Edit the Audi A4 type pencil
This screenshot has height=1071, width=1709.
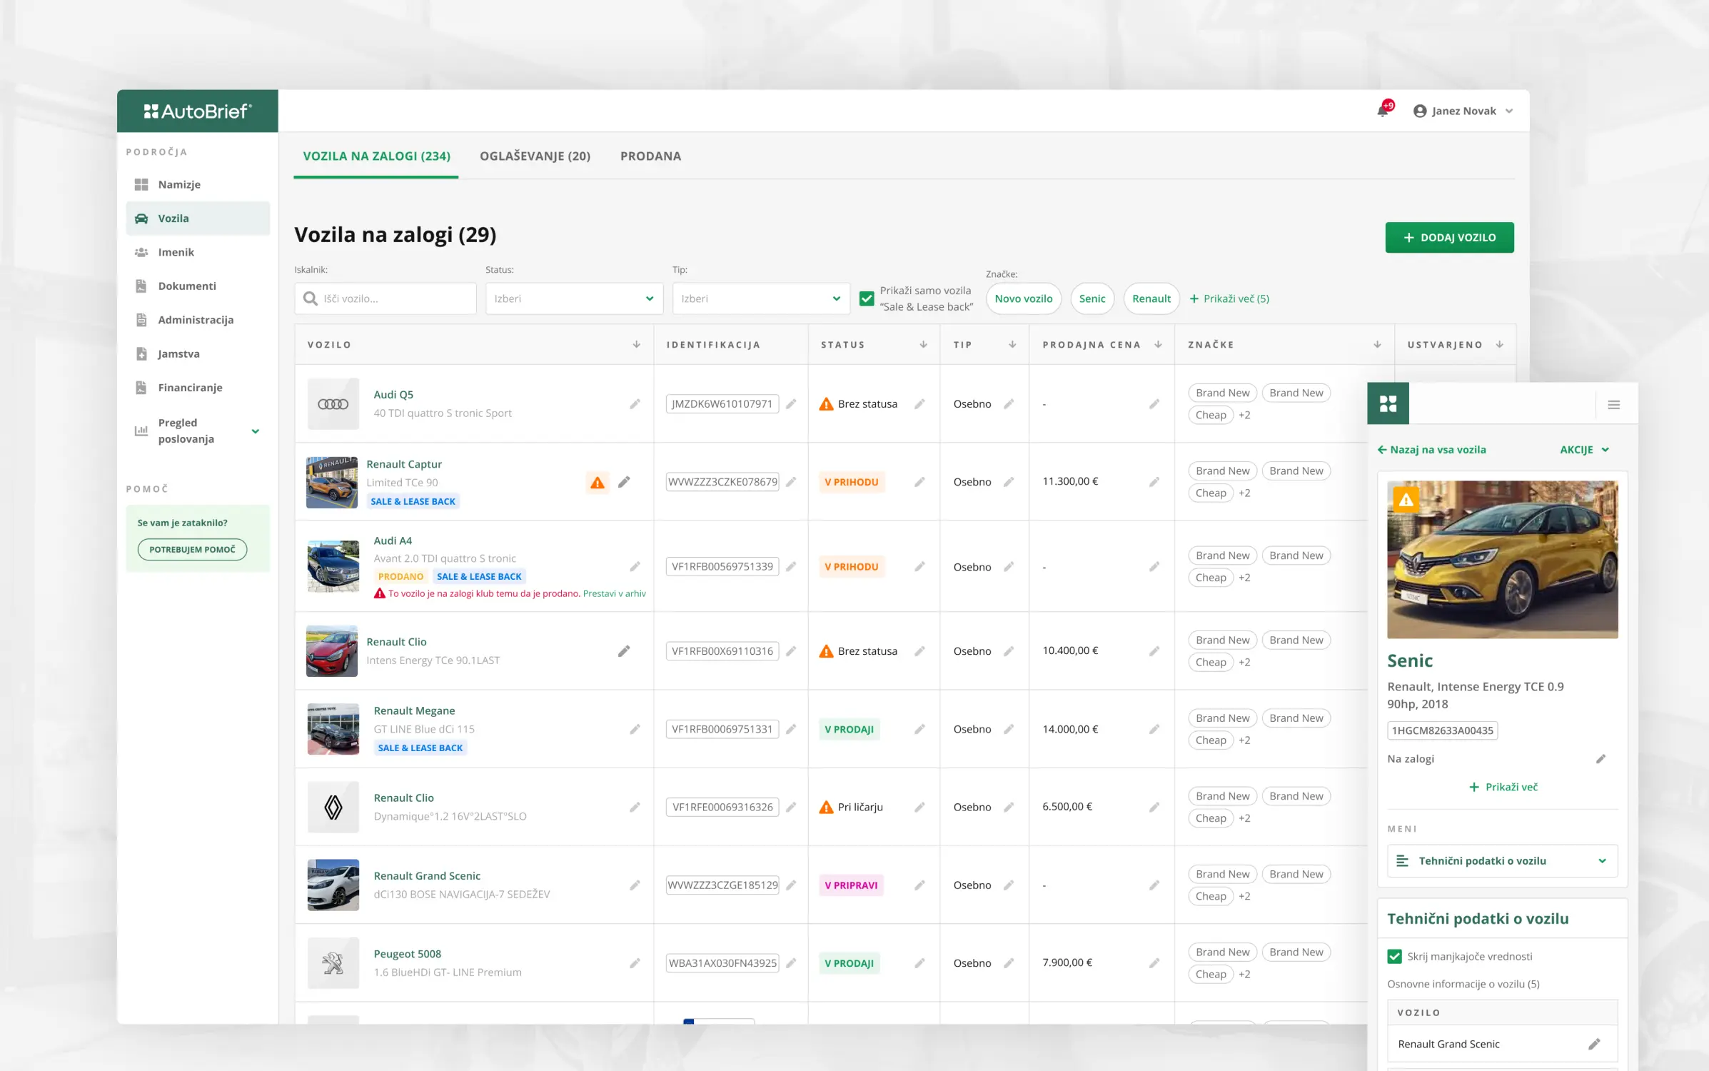point(1009,567)
